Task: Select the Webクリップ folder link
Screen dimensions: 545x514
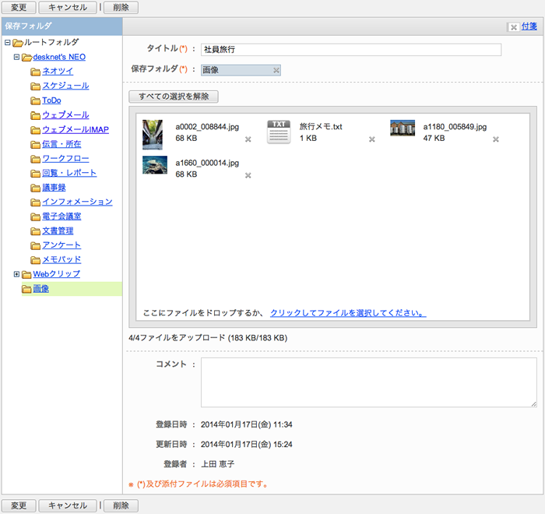Action: coord(56,274)
